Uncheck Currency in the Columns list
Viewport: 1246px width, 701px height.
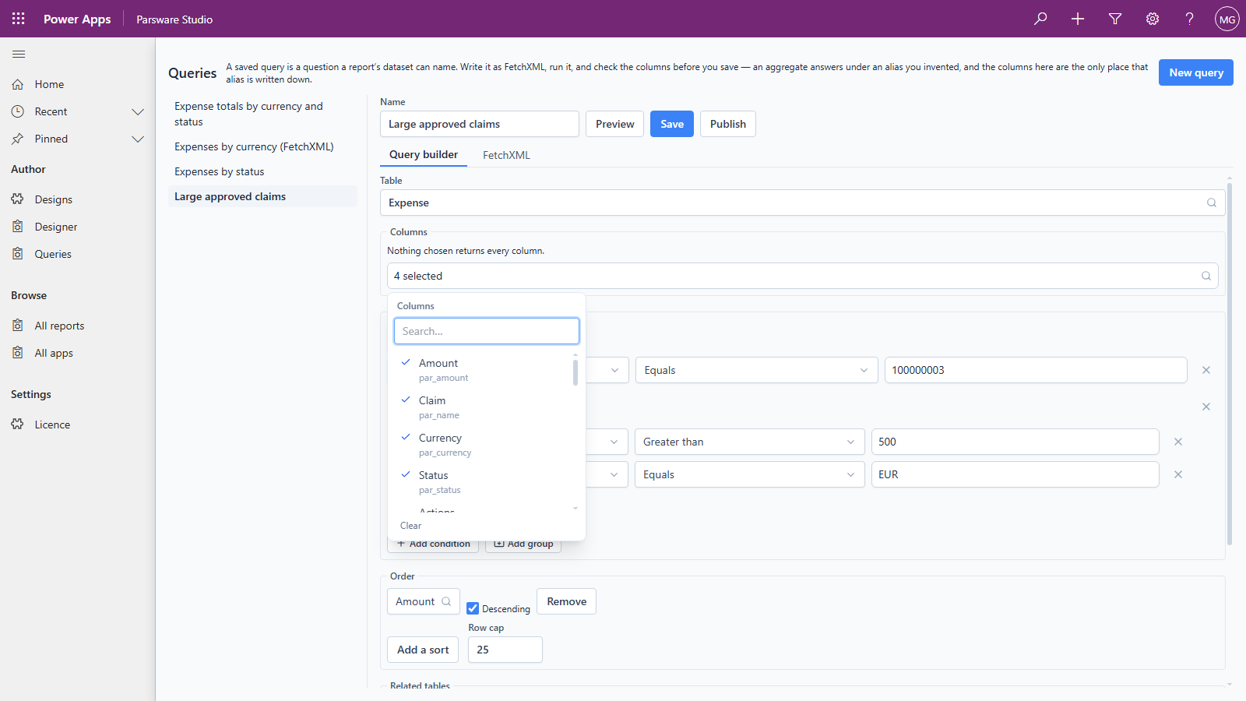click(483, 444)
